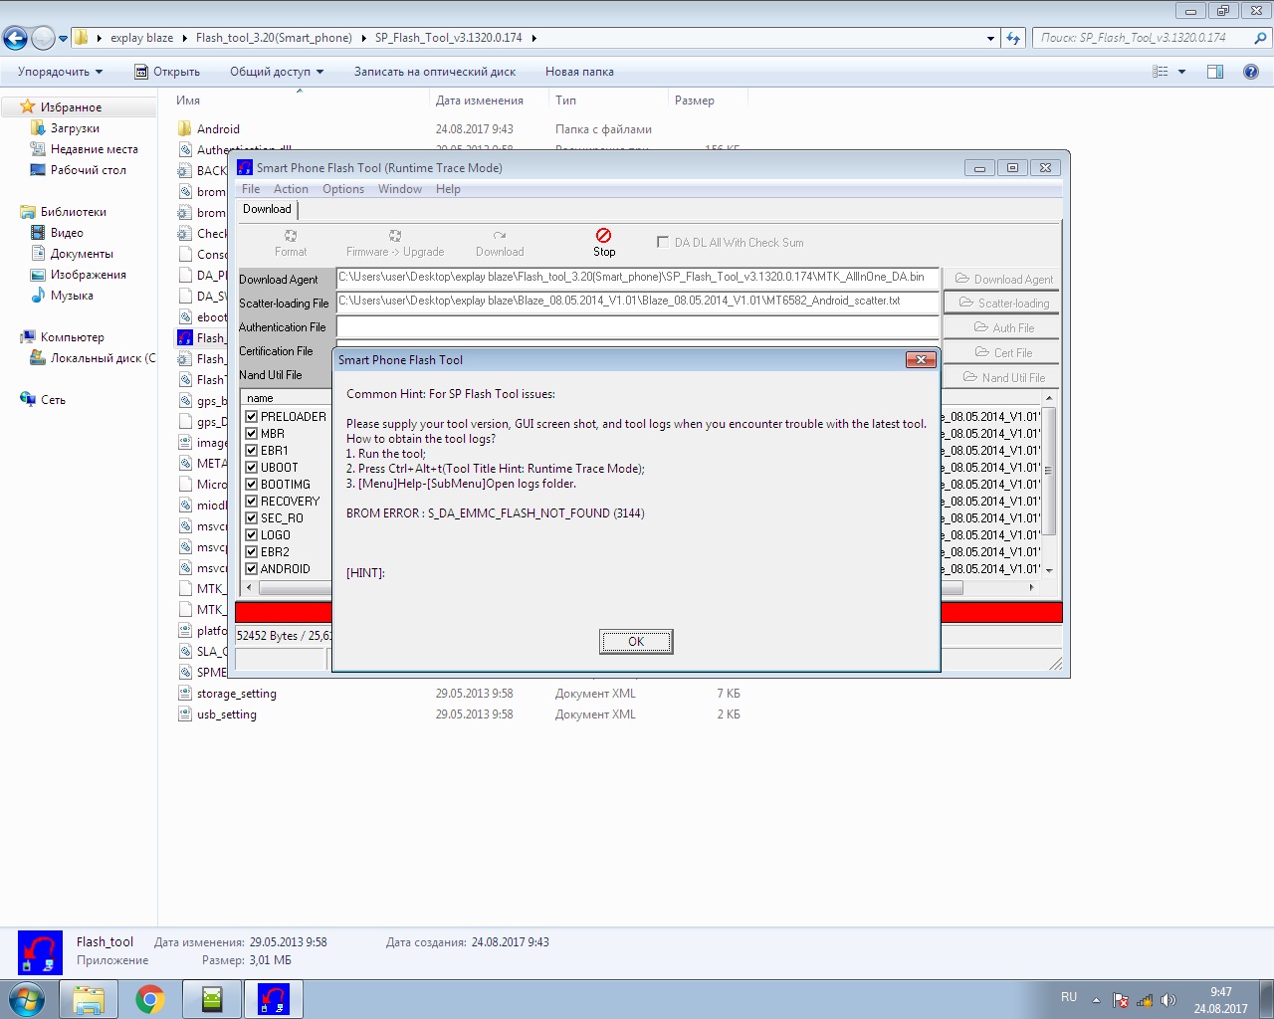Open the address bar history dropdown arrow

(x=990, y=38)
